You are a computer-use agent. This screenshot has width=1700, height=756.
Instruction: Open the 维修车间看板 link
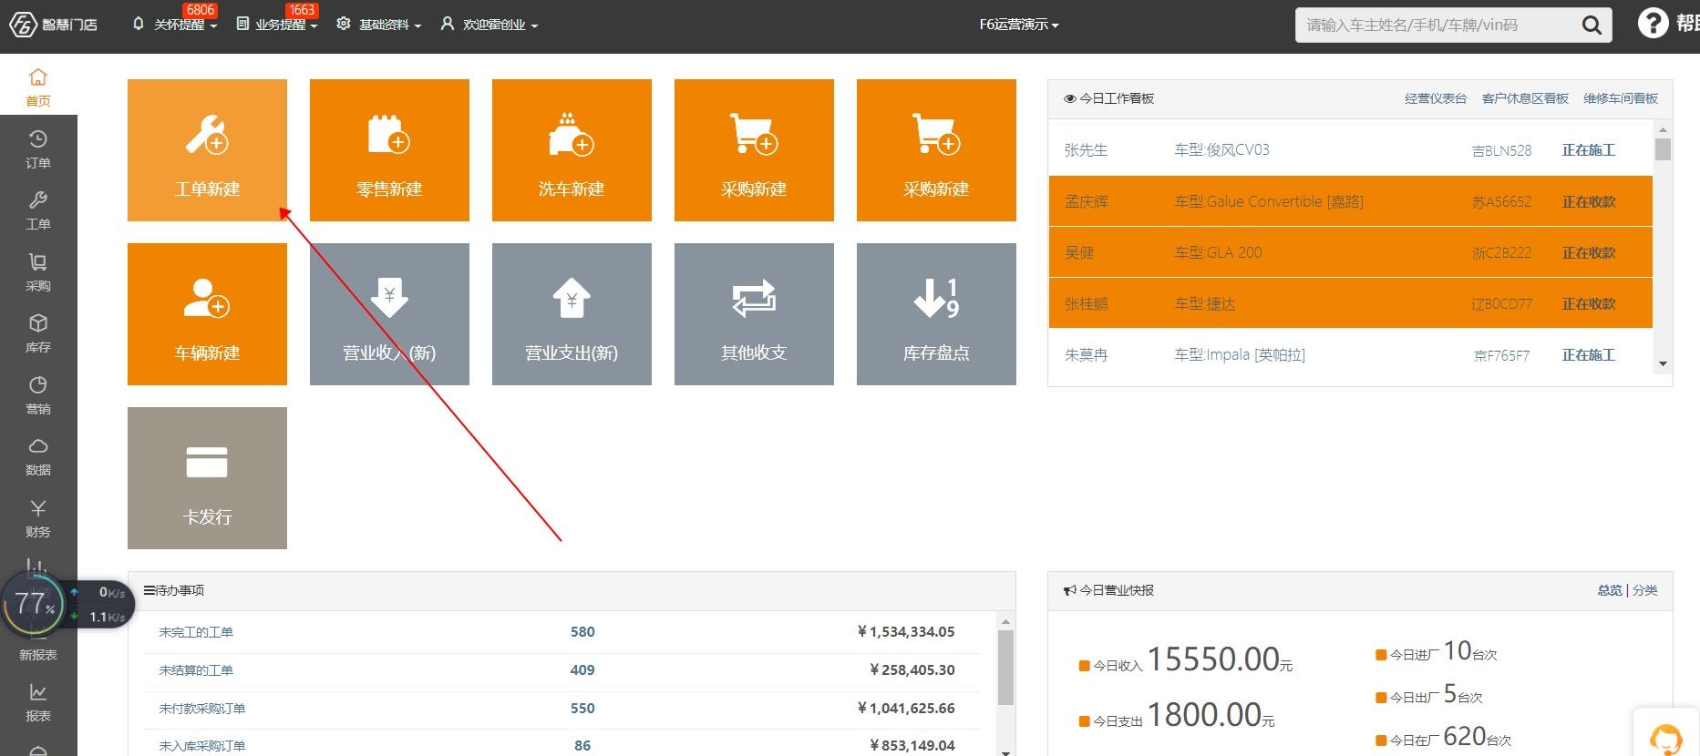[1621, 98]
